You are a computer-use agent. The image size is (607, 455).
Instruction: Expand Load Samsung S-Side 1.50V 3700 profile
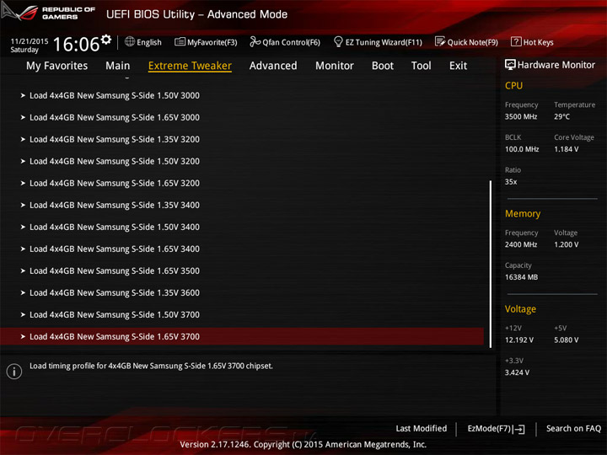point(242,314)
